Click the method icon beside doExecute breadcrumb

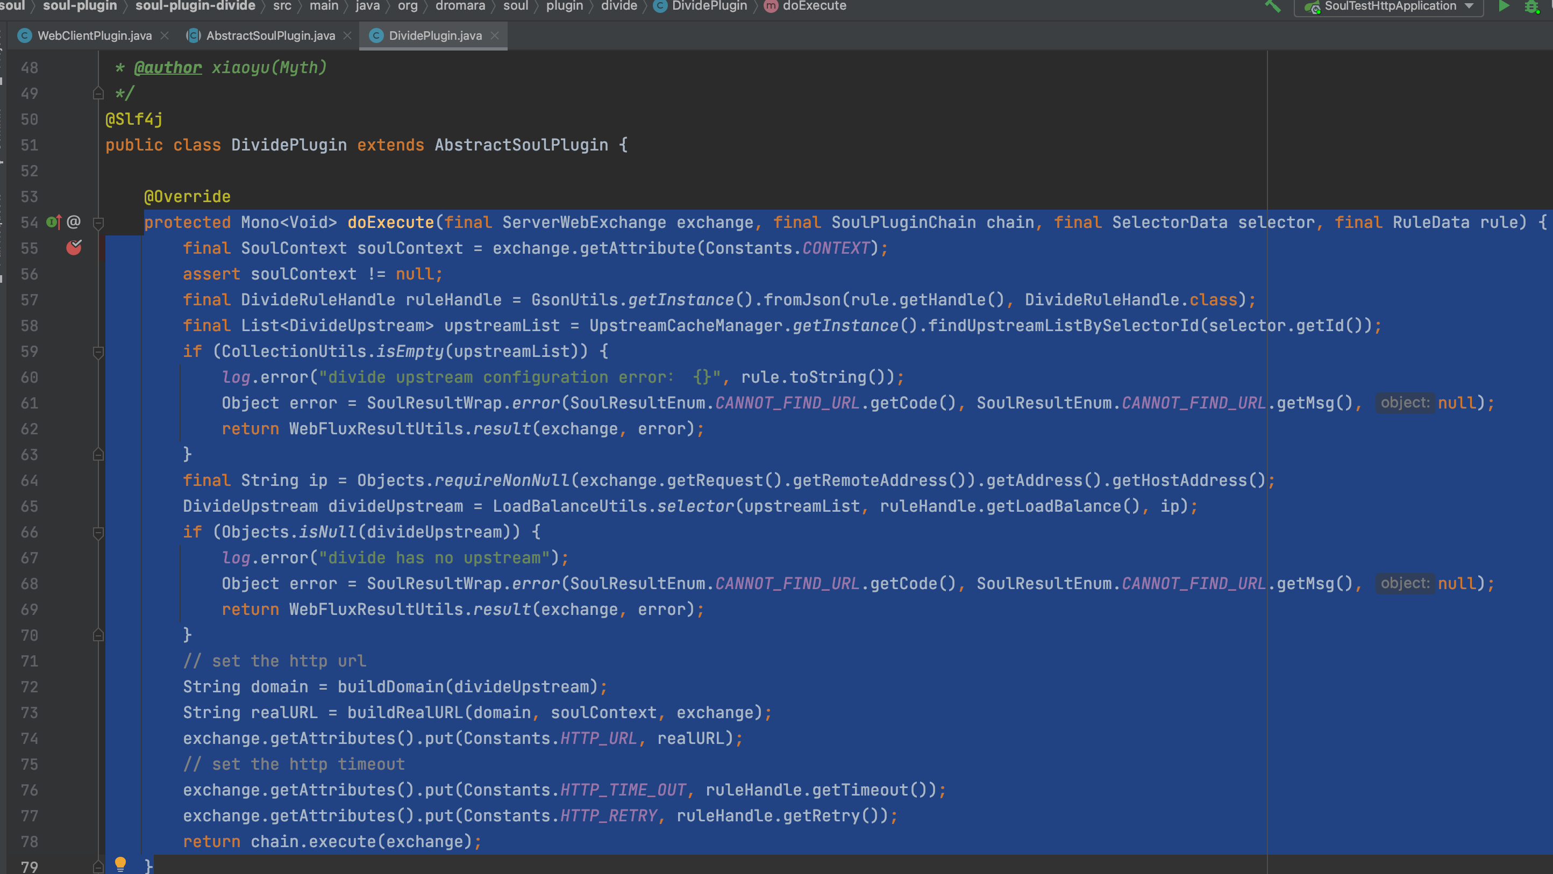pyautogui.click(x=771, y=6)
